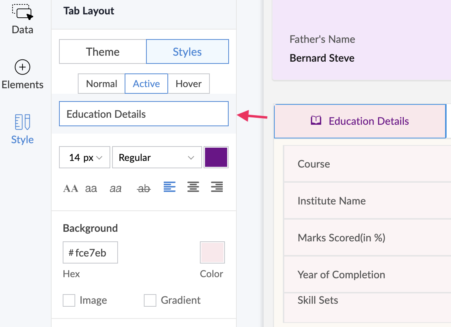Viewport: 451px width, 327px height.
Task: Apply lowercase text transform icon
Action: coord(91,189)
